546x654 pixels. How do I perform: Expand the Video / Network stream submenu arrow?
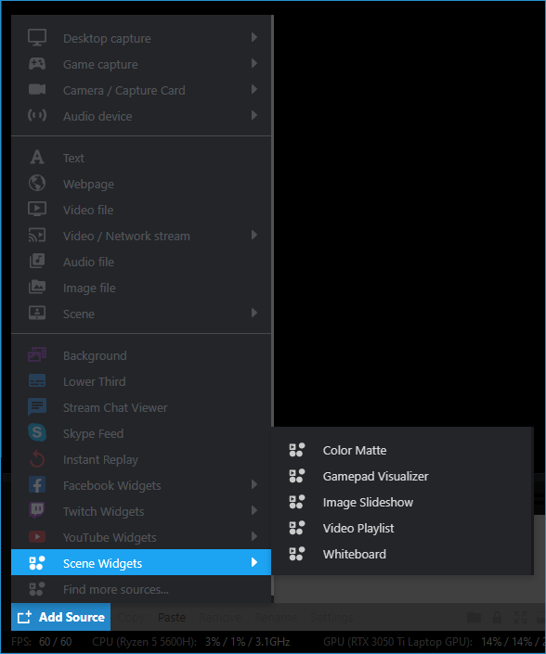(253, 236)
